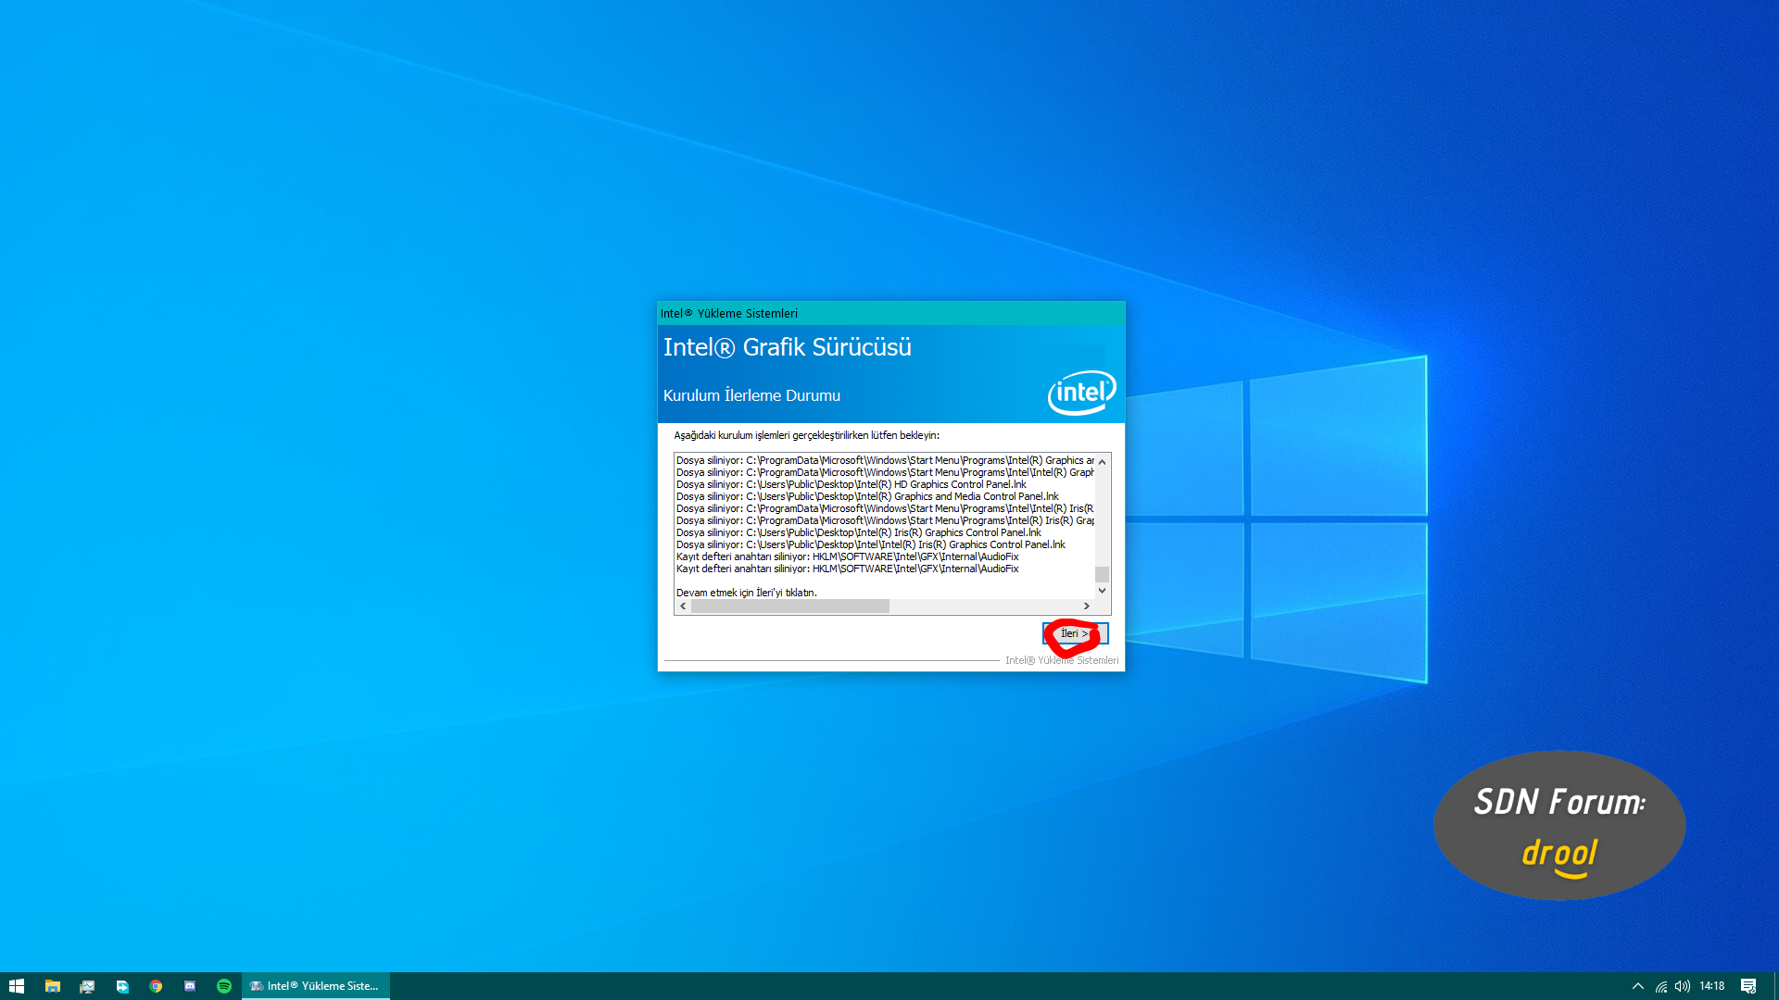The height and width of the screenshot is (1000, 1779).
Task: Open Spotify from the taskbar
Action: 224,986
